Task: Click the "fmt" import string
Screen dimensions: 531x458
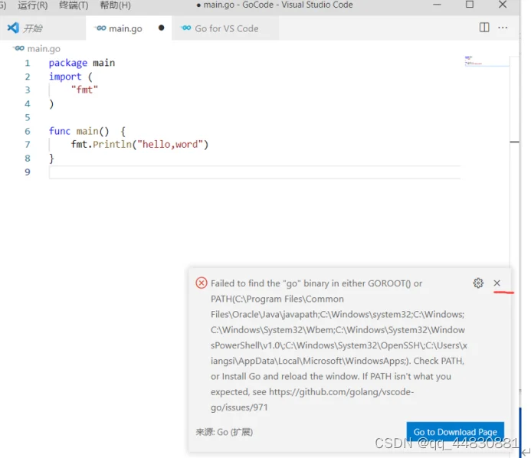Action: [x=84, y=90]
